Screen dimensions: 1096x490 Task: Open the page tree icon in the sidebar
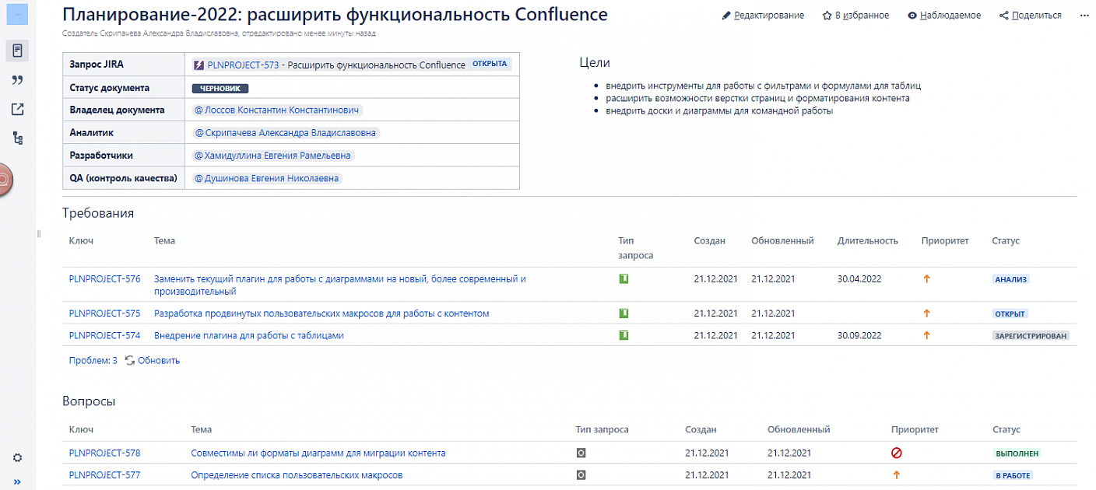[x=17, y=138]
